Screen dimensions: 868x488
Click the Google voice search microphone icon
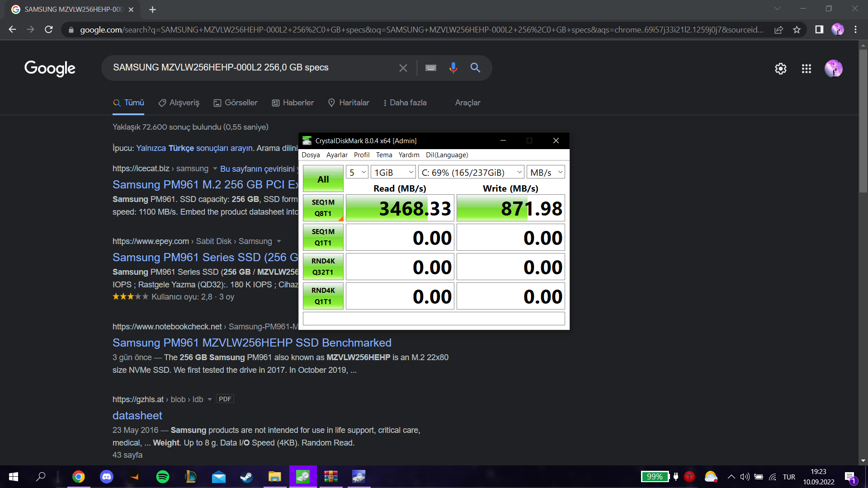(x=453, y=68)
